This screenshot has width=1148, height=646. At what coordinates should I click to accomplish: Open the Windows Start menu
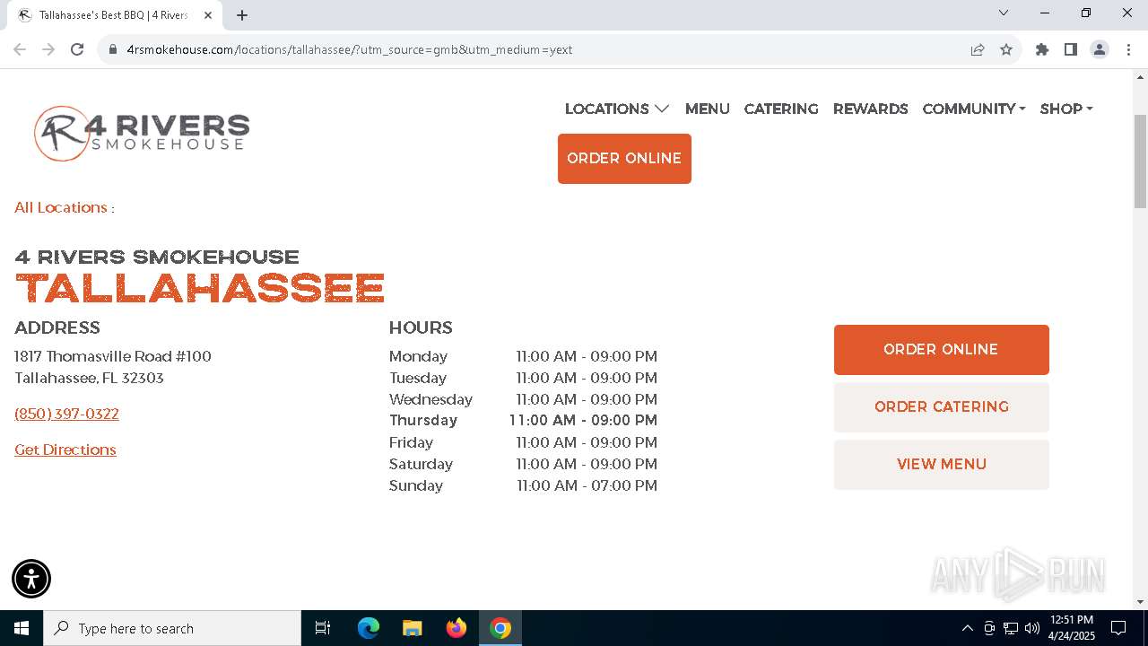coord(22,628)
